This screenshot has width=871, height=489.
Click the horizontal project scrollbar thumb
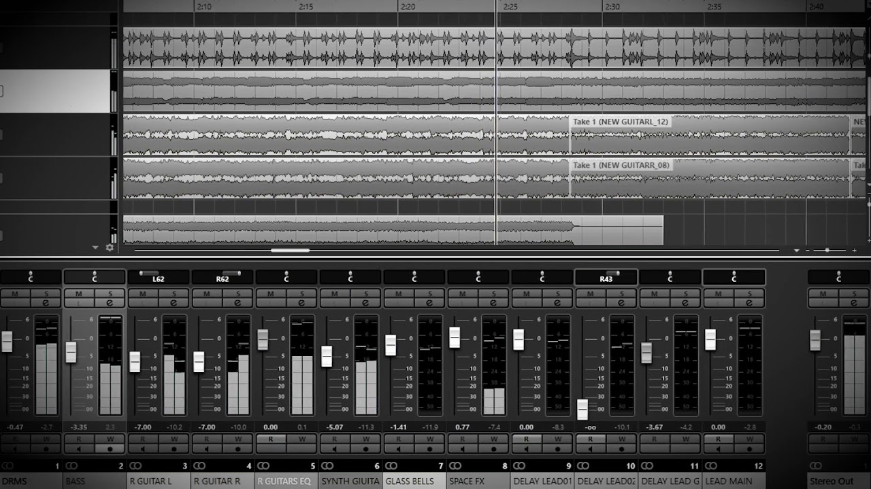(291, 250)
